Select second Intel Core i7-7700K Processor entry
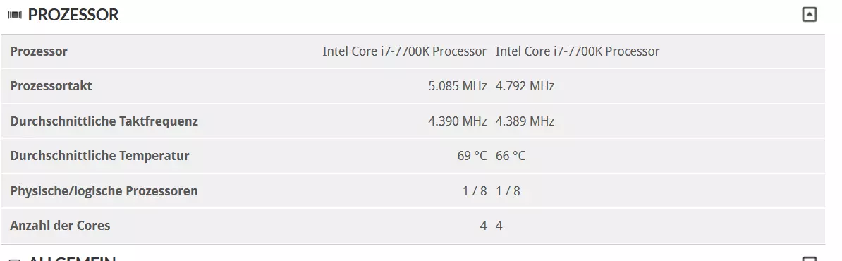The image size is (842, 261). (578, 51)
